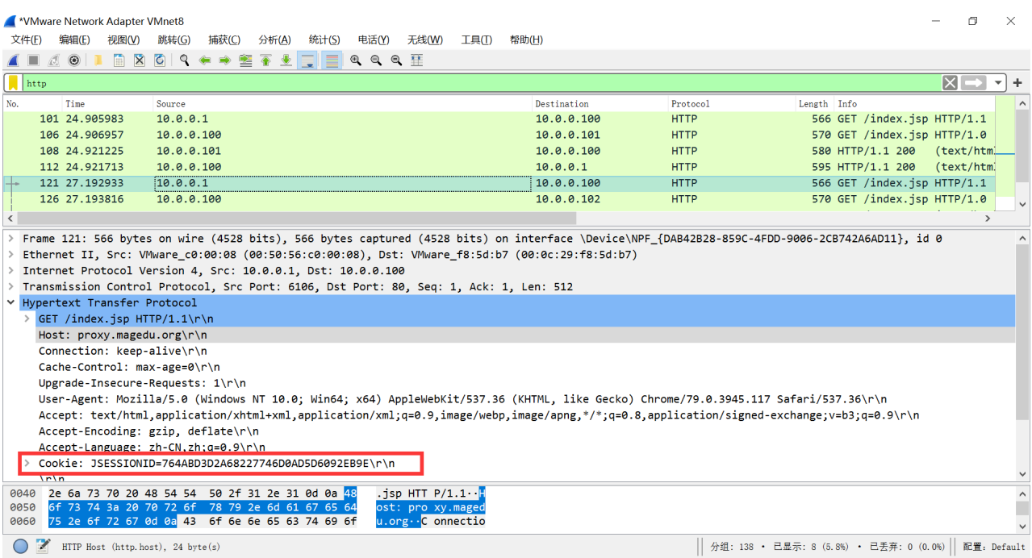The width and height of the screenshot is (1032, 558).
Task: Click the display filter bookmark icon
Action: [14, 83]
